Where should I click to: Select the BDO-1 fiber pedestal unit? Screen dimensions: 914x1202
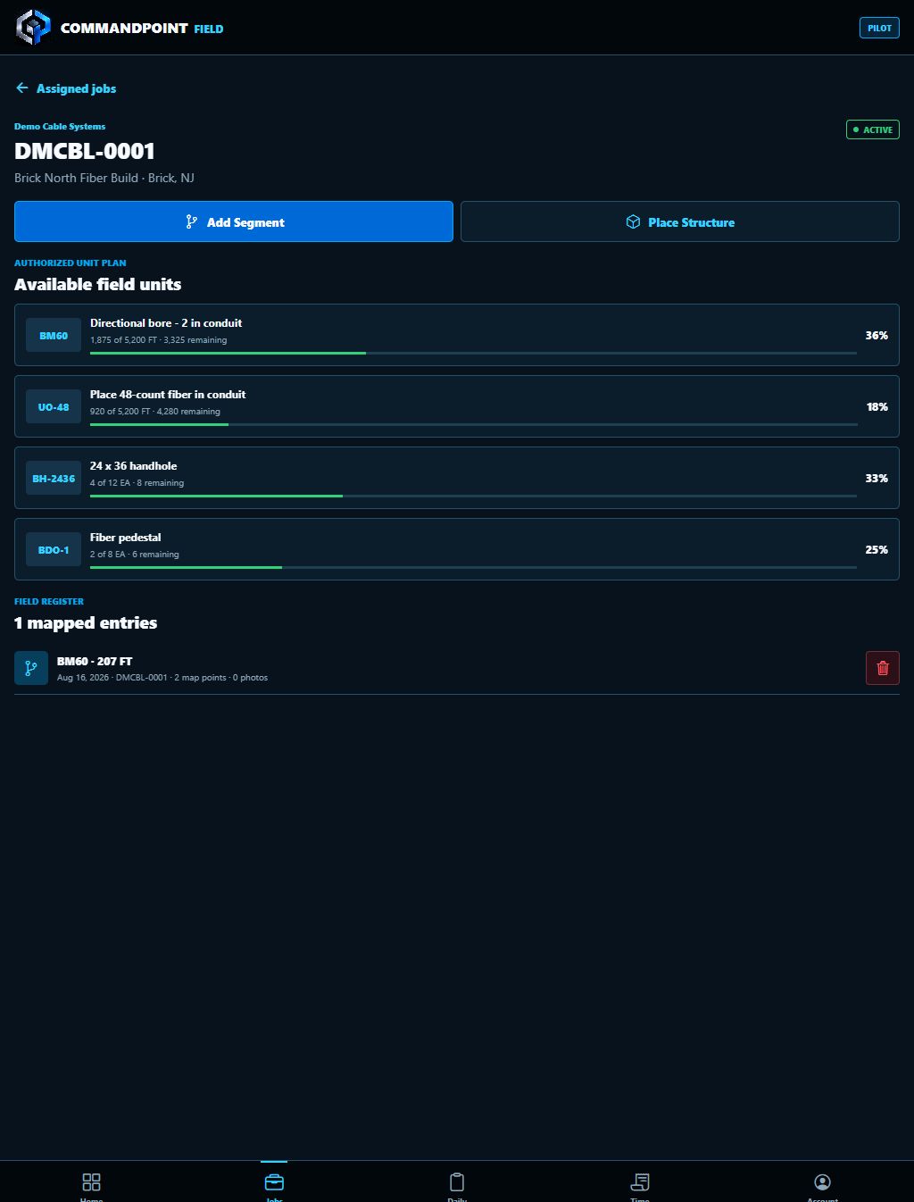click(457, 549)
